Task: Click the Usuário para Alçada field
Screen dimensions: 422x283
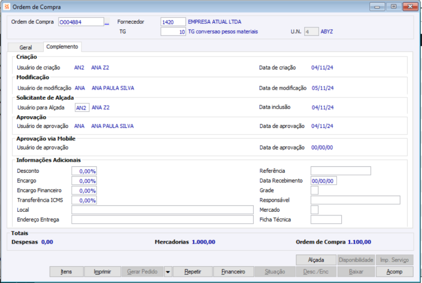Action: [x=82, y=108]
